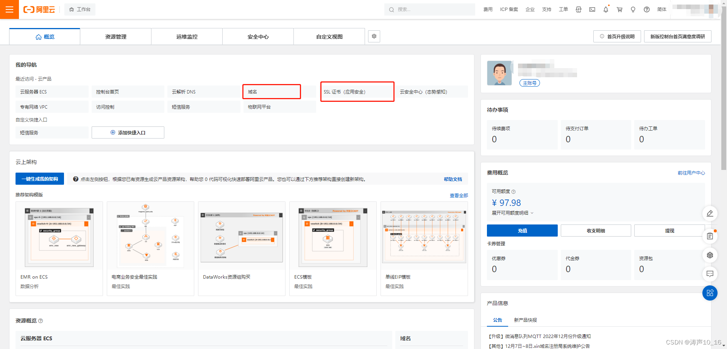Open the 首页升级说明 button
727x349 pixels.
[x=617, y=36]
